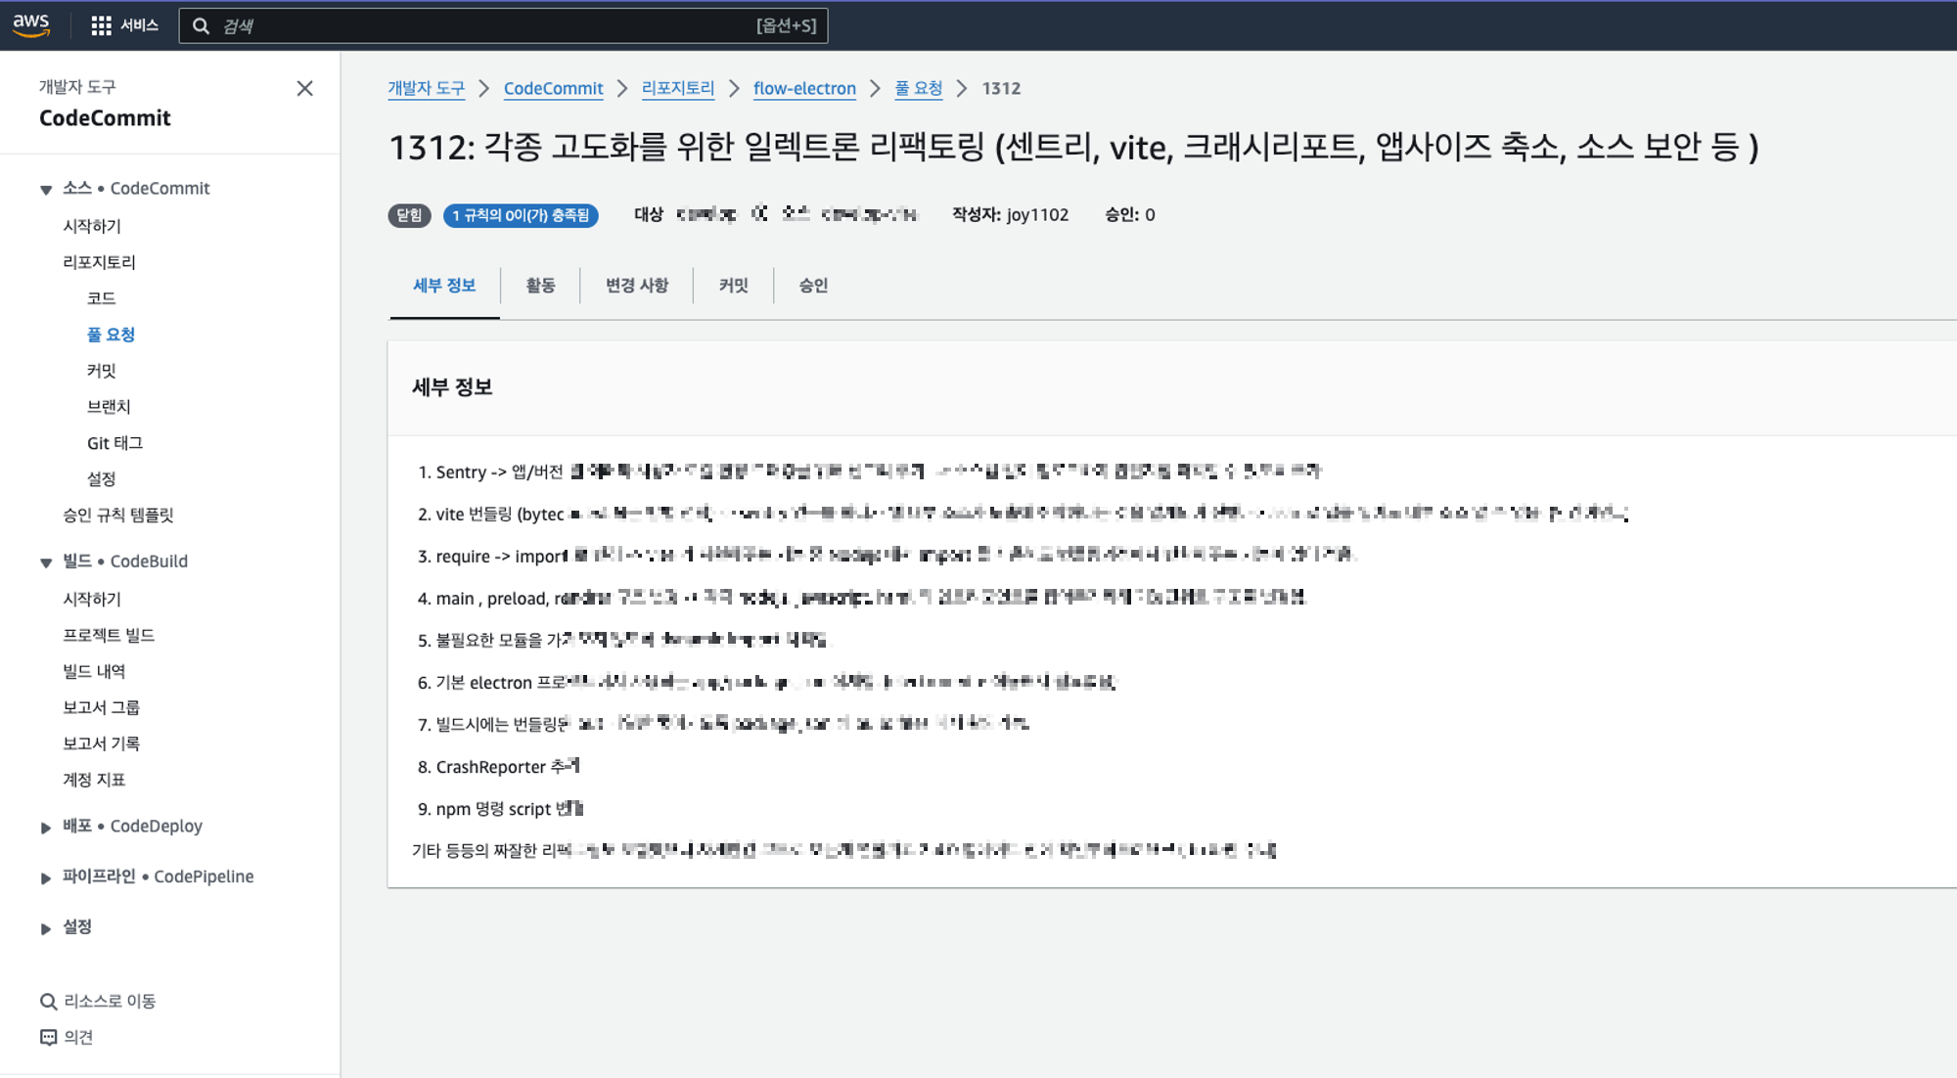Select Git 태그 in the sidebar
This screenshot has width=1957, height=1078.
114,442
